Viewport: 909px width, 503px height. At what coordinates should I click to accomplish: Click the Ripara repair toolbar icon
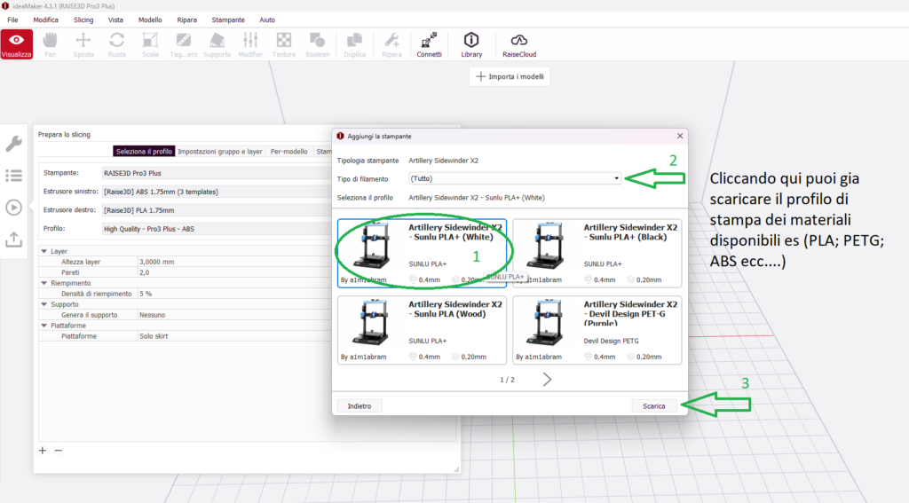391,44
